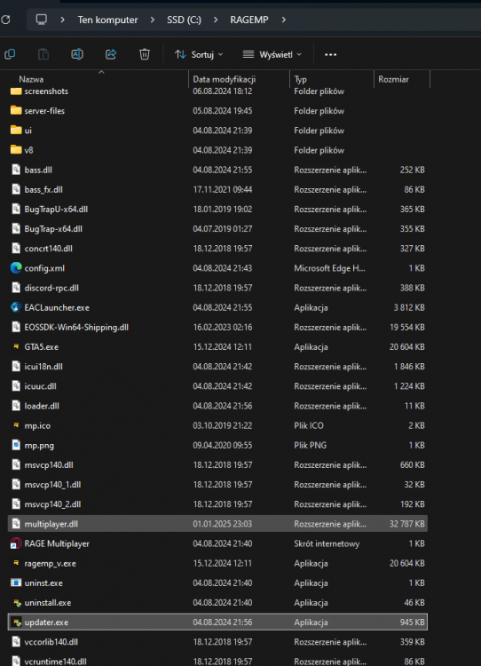Viewport: 481px width, 666px height.
Task: Open the Wyświetl view dropdown
Action: pos(272,54)
